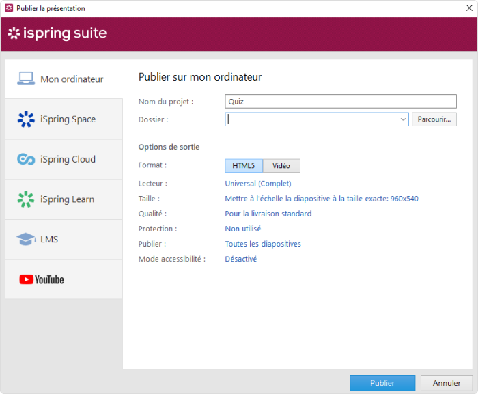The height and width of the screenshot is (394, 478).
Task: Click the blue iSpring Space logo icon
Action: tap(26, 119)
